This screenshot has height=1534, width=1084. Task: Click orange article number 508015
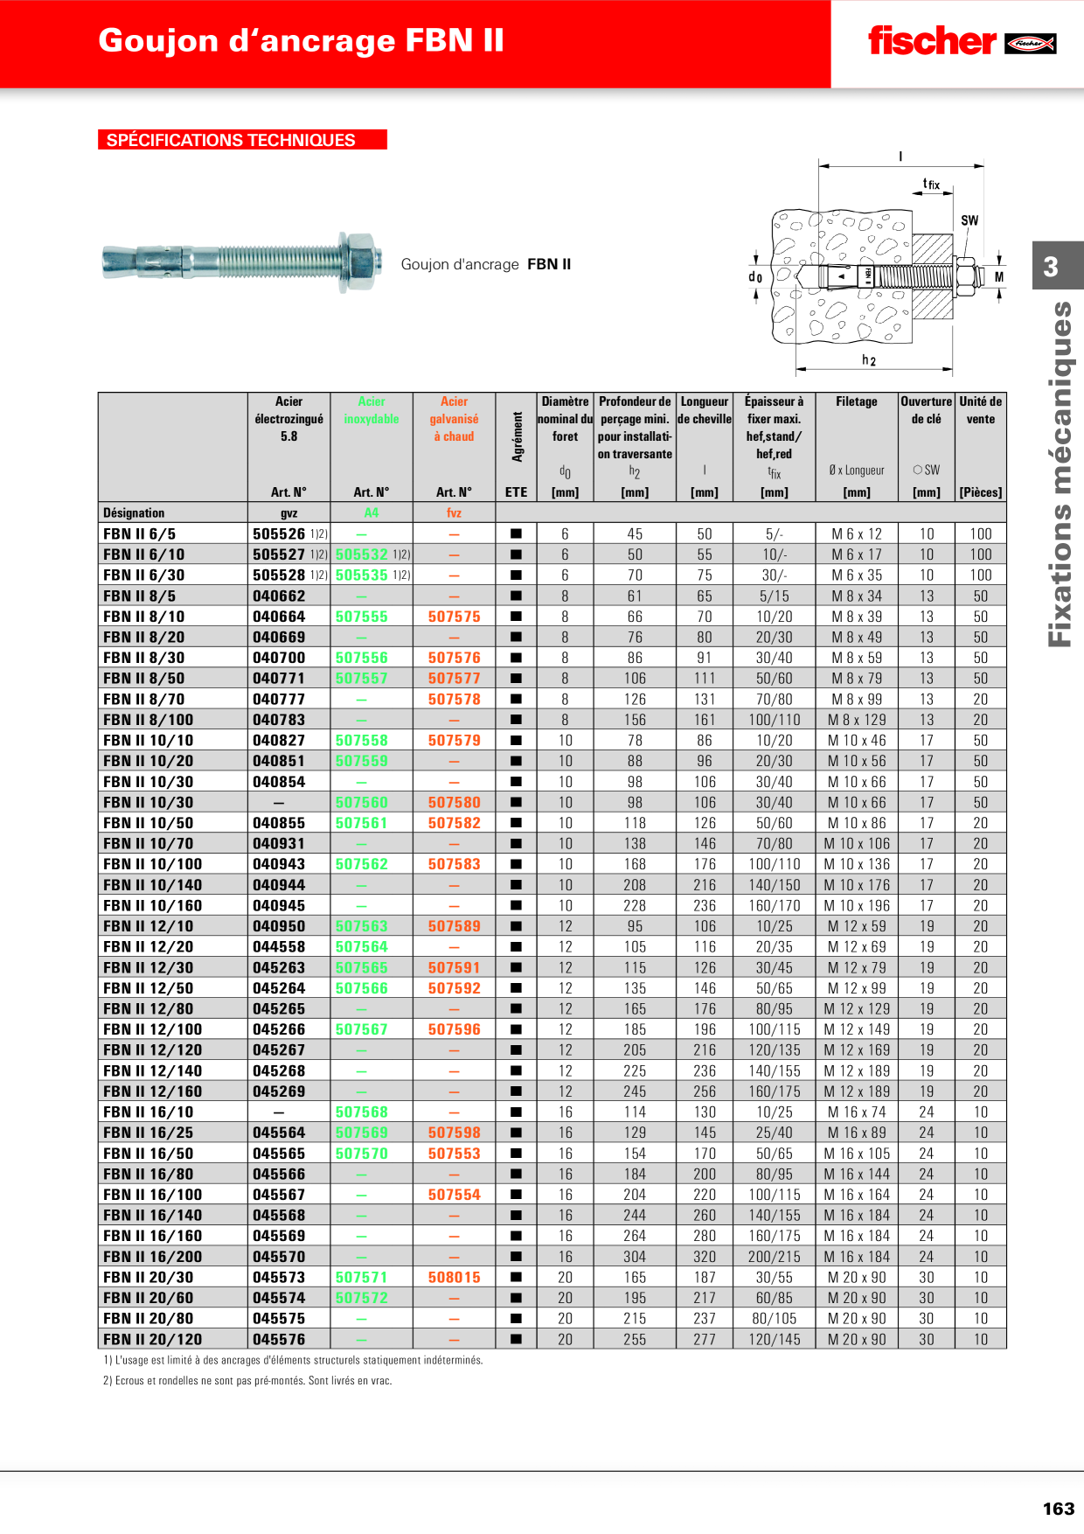click(455, 1277)
